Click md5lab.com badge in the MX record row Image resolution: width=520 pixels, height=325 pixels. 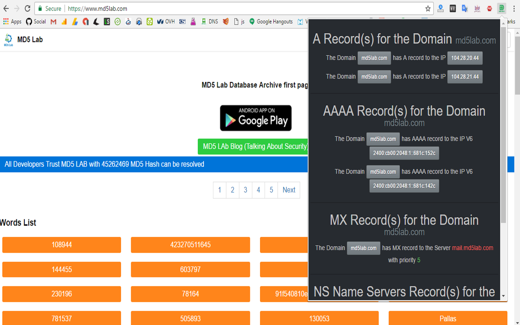tap(364, 248)
